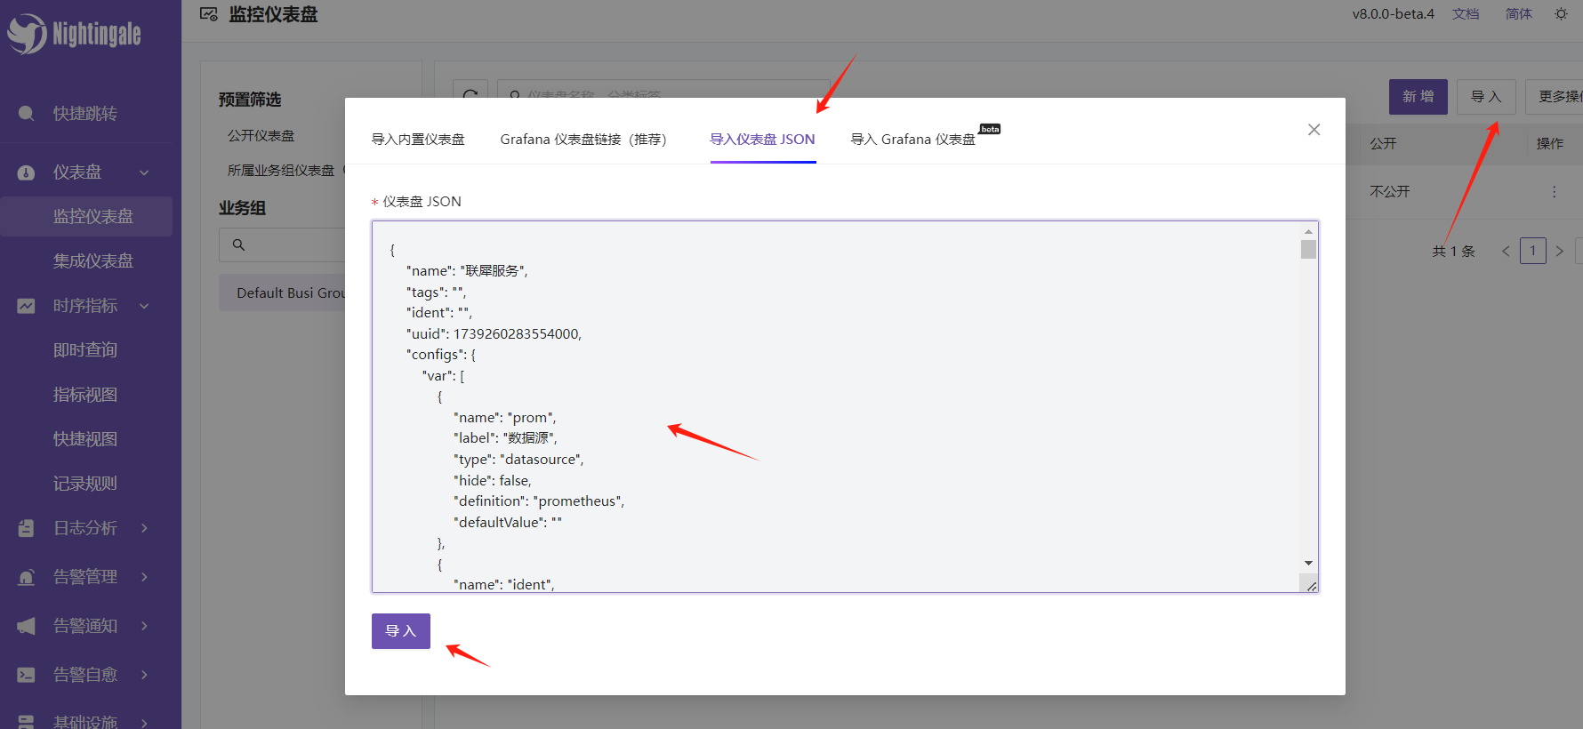Switch to Grafana 仪表盘链接 tab
The height and width of the screenshot is (729, 1583).
point(583,140)
